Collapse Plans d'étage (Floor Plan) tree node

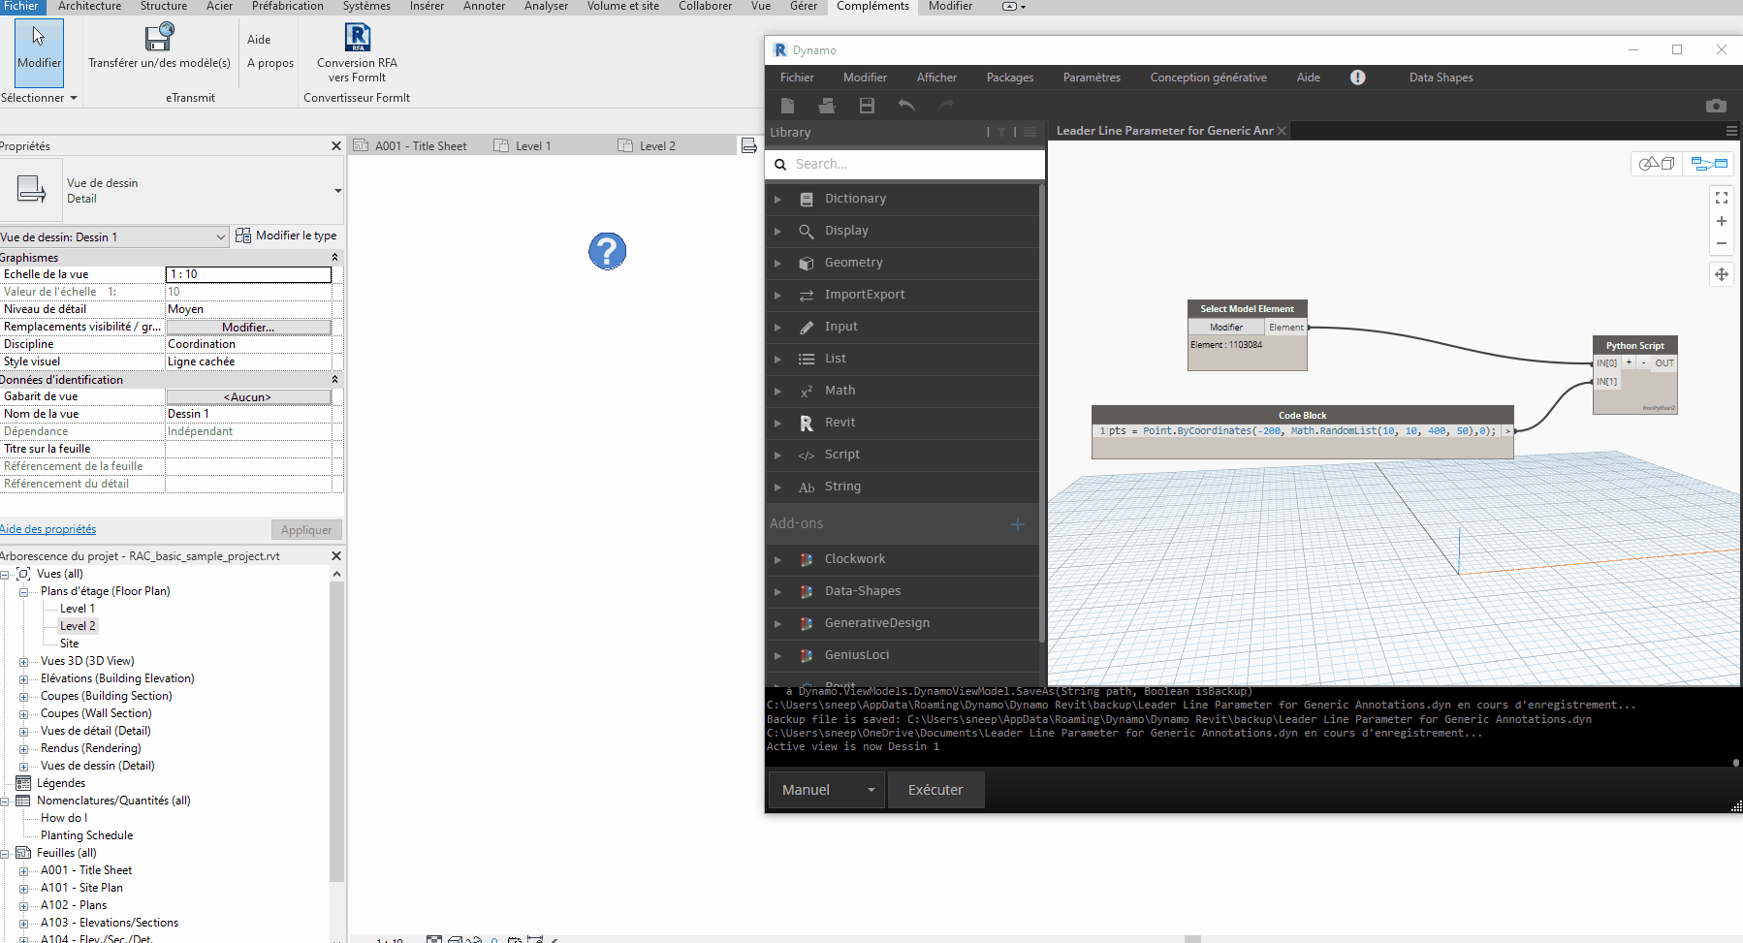pyautogui.click(x=23, y=592)
